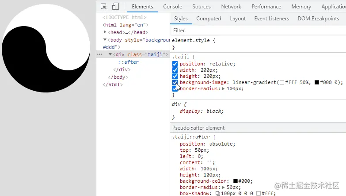The image size is (346, 196).
Task: Open the Memory tab
Action: pos(301,7)
